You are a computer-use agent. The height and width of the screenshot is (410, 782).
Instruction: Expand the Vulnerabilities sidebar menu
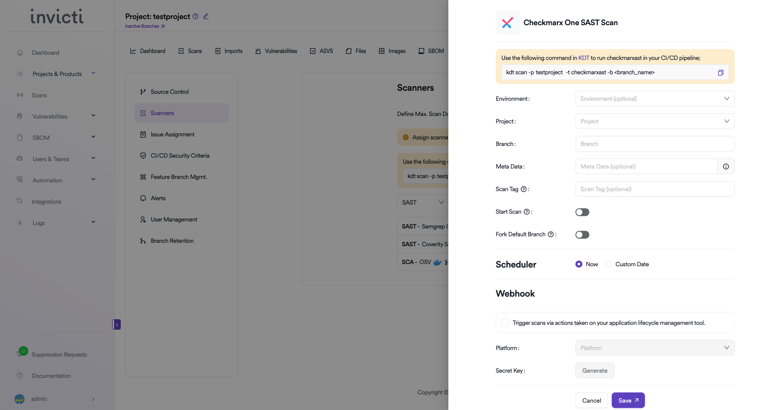pyautogui.click(x=93, y=116)
